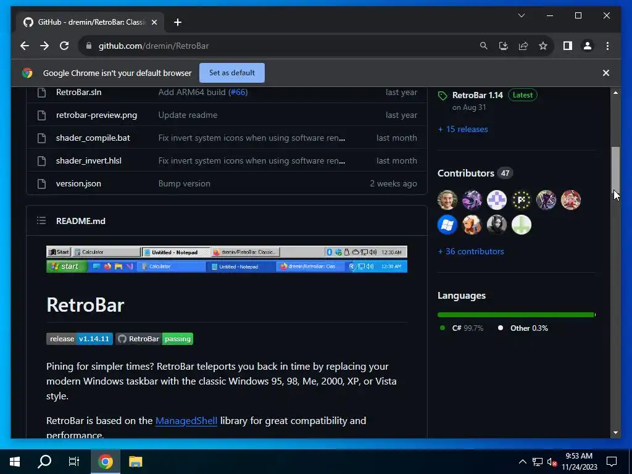Go forward with the forward arrow
Image resolution: width=632 pixels, height=474 pixels.
coord(44,46)
